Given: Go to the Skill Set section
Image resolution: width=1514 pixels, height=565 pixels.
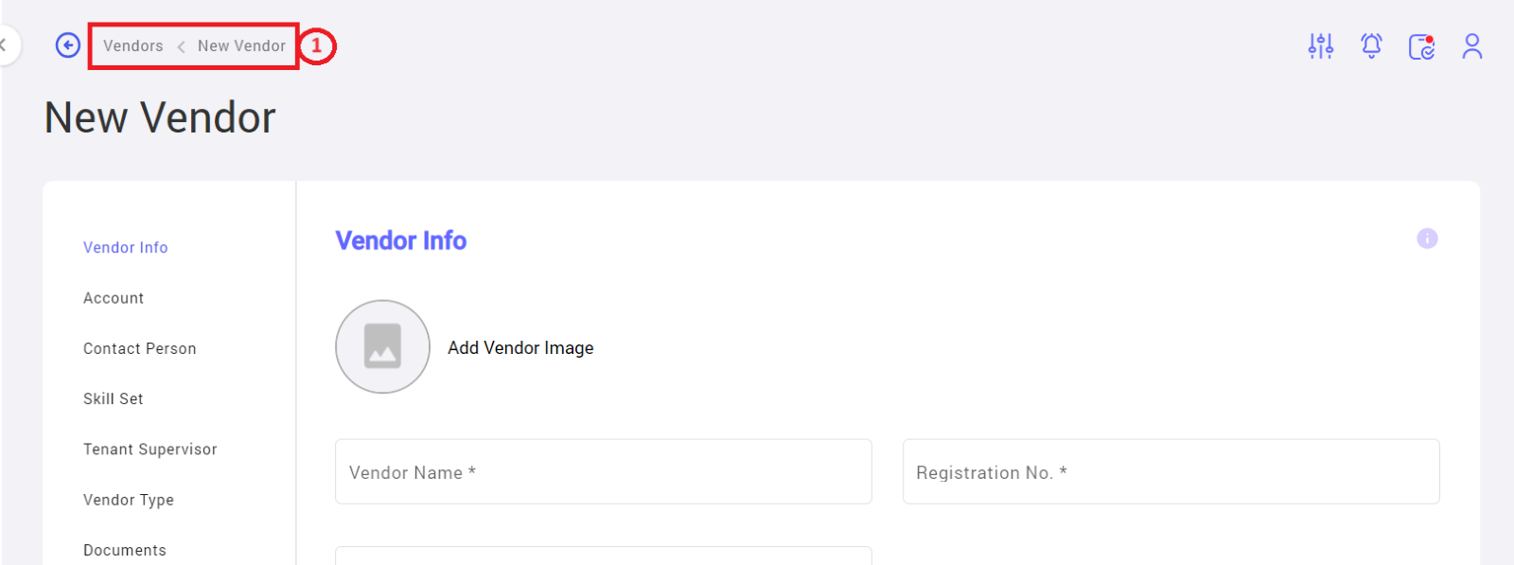Looking at the screenshot, I should coord(114,399).
